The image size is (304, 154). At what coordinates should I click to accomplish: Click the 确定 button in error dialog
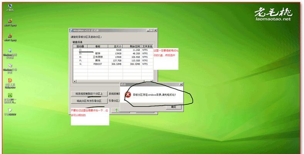pos(174,107)
